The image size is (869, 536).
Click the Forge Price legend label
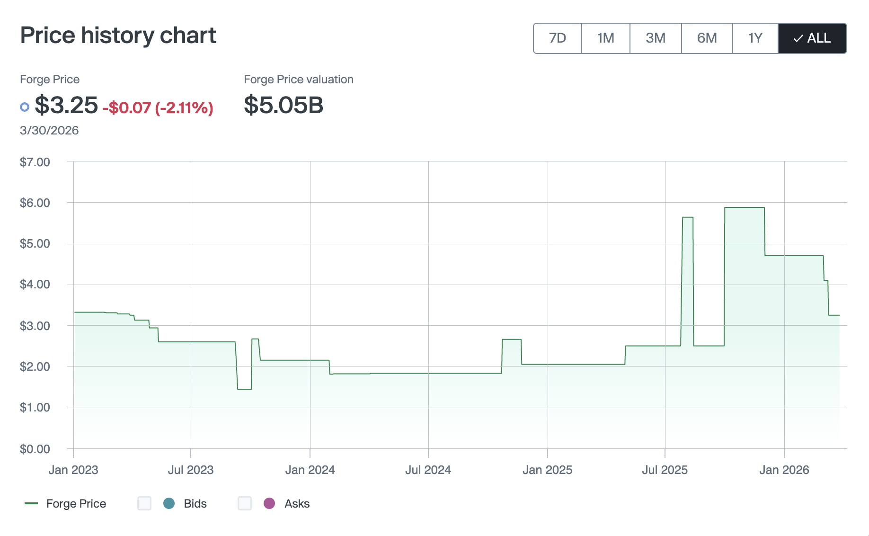pos(76,503)
